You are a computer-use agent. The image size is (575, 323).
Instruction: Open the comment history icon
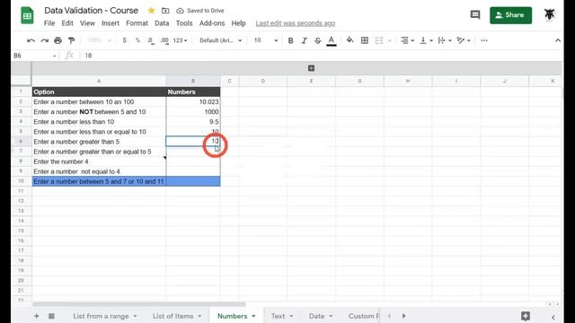[475, 15]
